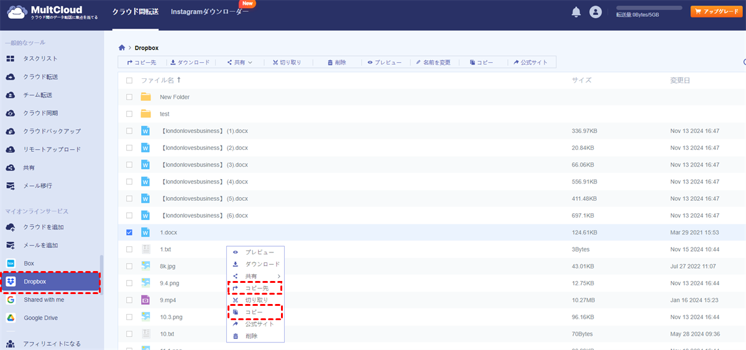Open アフィリエイトになる in the sidebar
The image size is (746, 350).
point(52,344)
